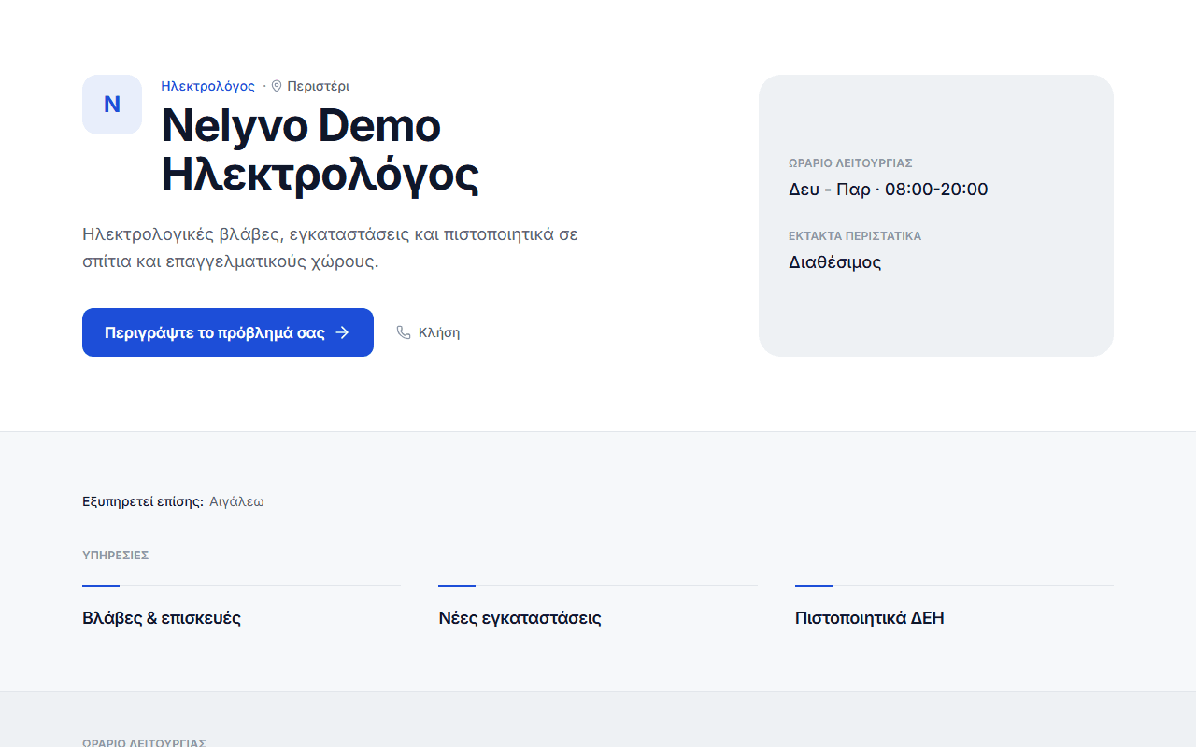Viewport: 1196px width, 747px height.
Task: Click the ΩΡΑΡΙΟ ΛΕΙΤΟΥΡΓΙΑΣ label in info card
Action: [x=850, y=163]
